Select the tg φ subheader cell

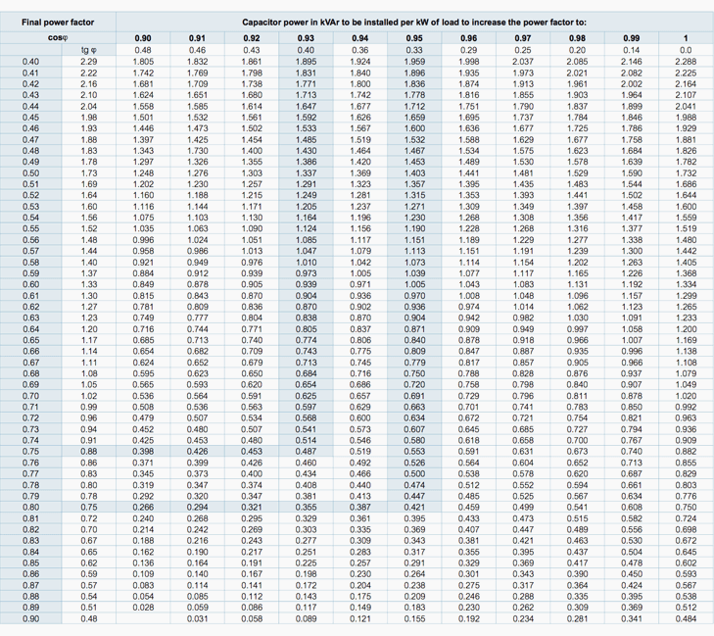(x=89, y=50)
